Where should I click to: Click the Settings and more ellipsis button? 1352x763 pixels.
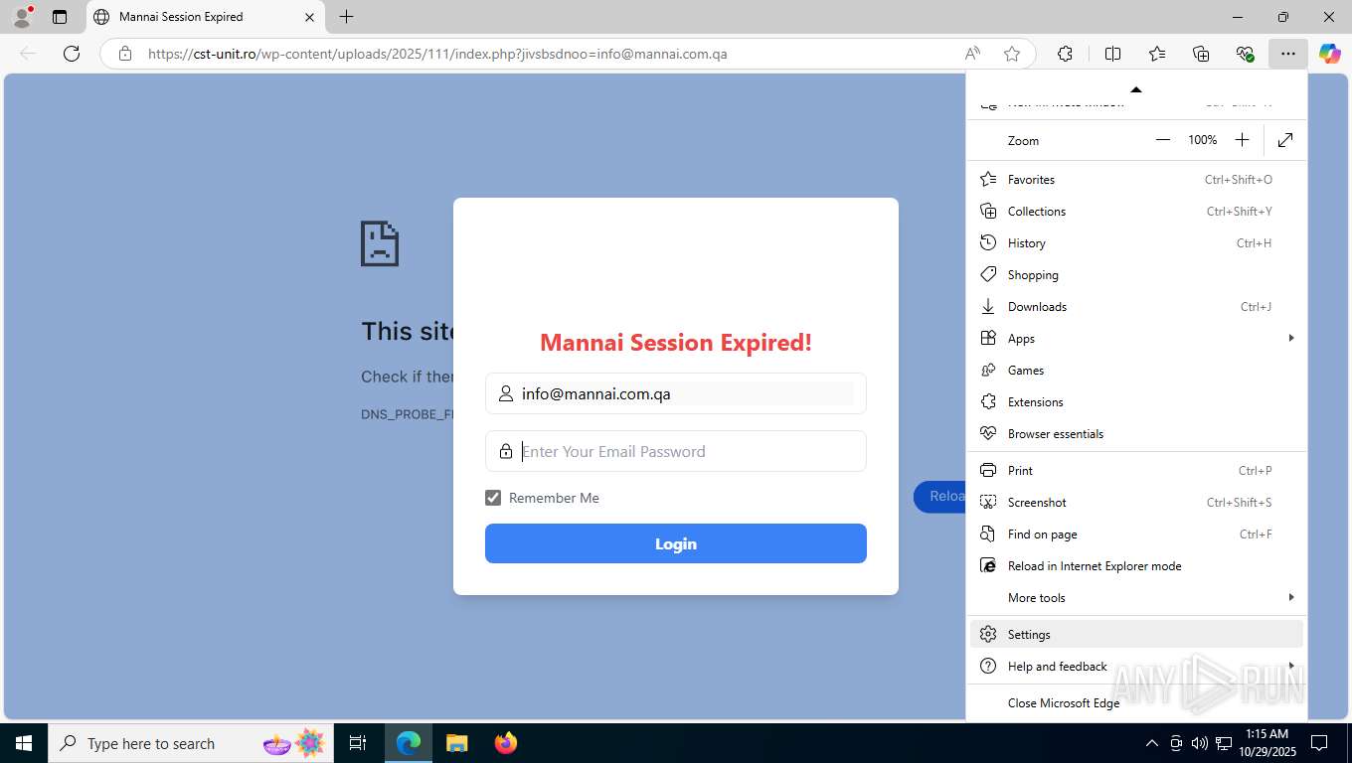(x=1288, y=54)
